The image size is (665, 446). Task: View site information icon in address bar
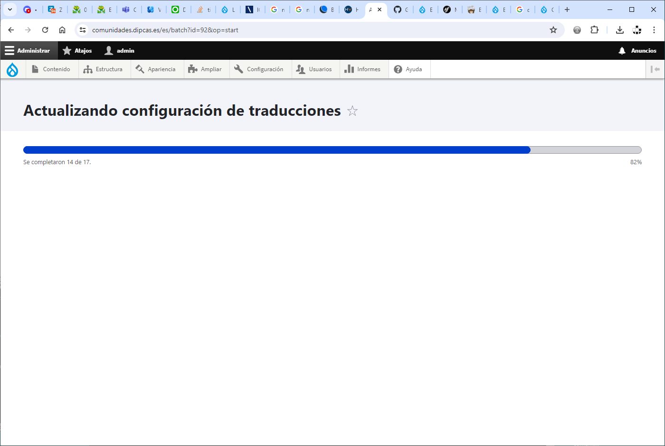pyautogui.click(x=83, y=30)
